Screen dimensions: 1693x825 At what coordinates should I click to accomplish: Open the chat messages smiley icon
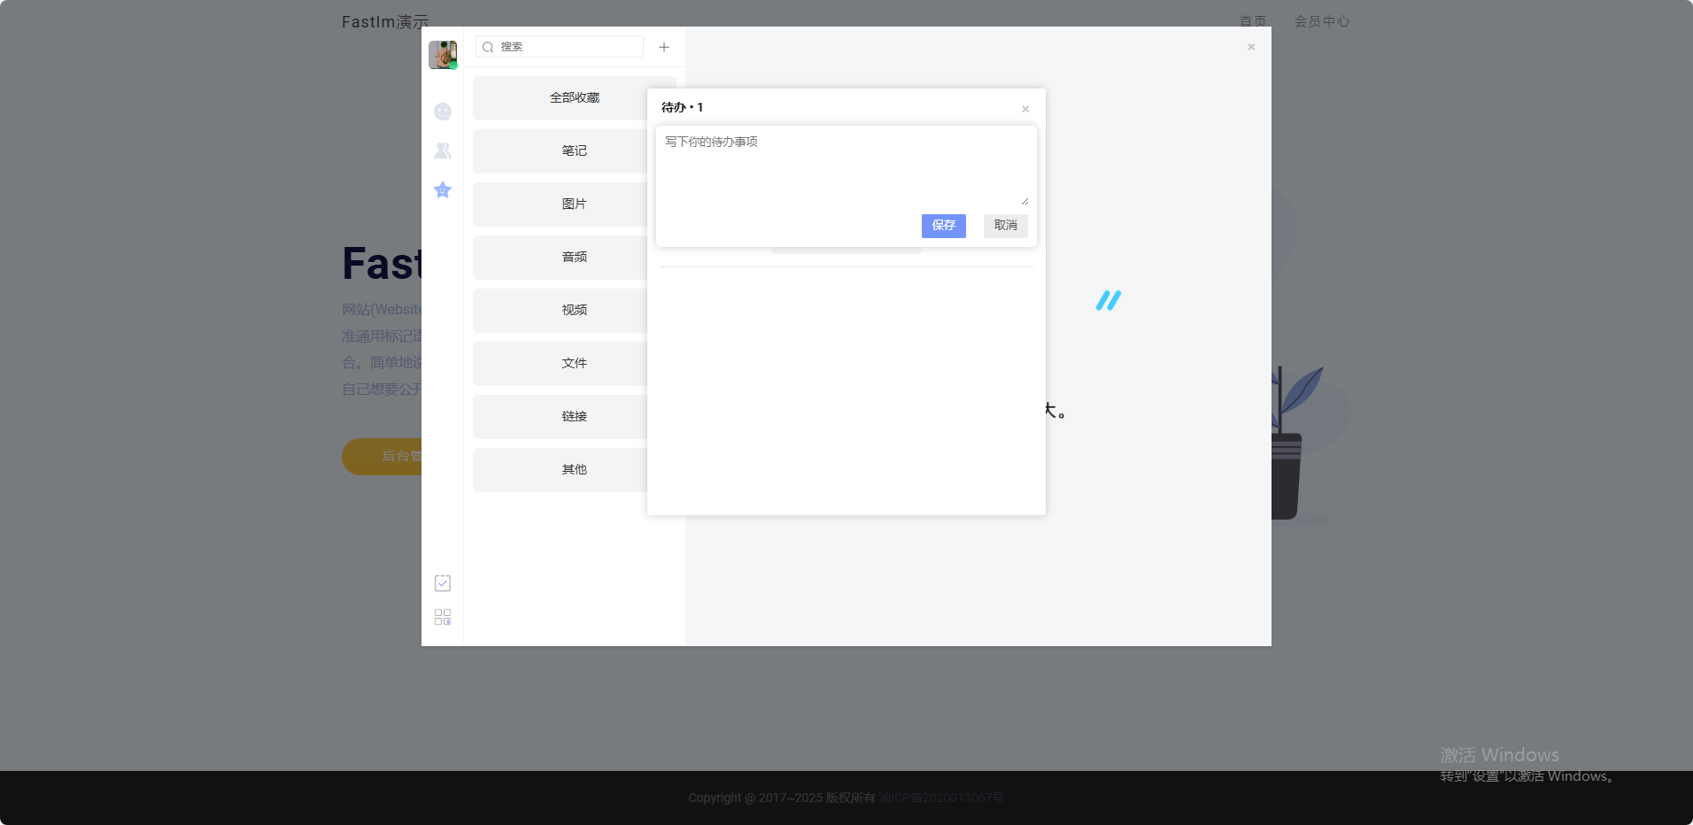pos(443,112)
